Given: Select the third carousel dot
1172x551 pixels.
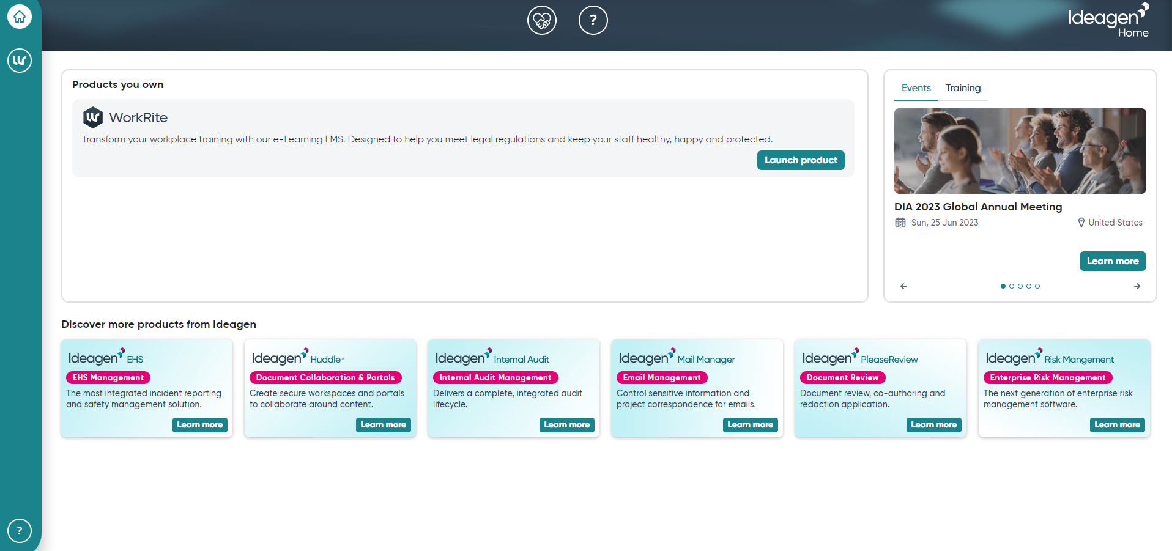Looking at the screenshot, I should tap(1020, 286).
